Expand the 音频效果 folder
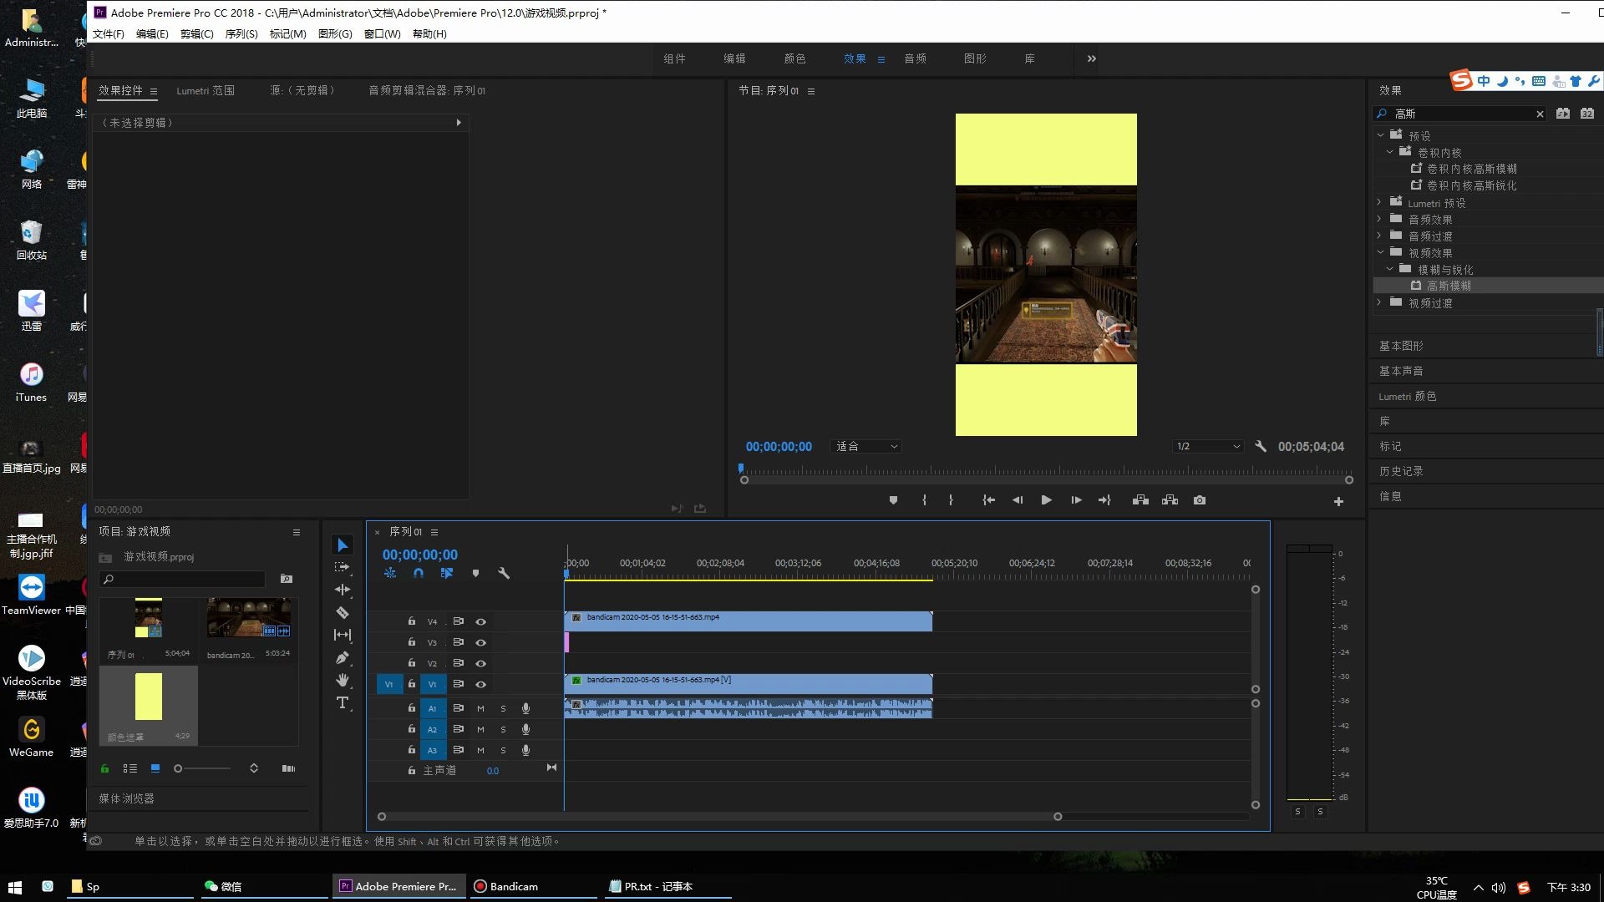 point(1380,219)
